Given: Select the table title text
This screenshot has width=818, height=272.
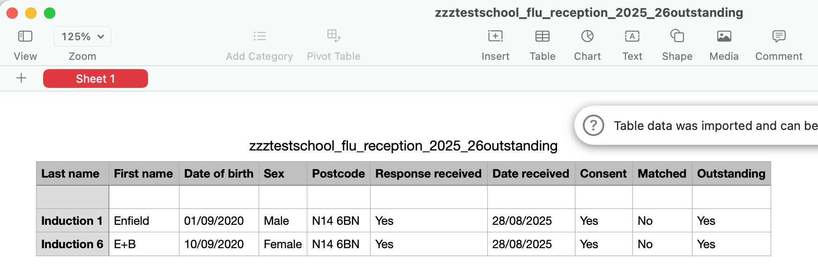Looking at the screenshot, I should tap(403, 146).
